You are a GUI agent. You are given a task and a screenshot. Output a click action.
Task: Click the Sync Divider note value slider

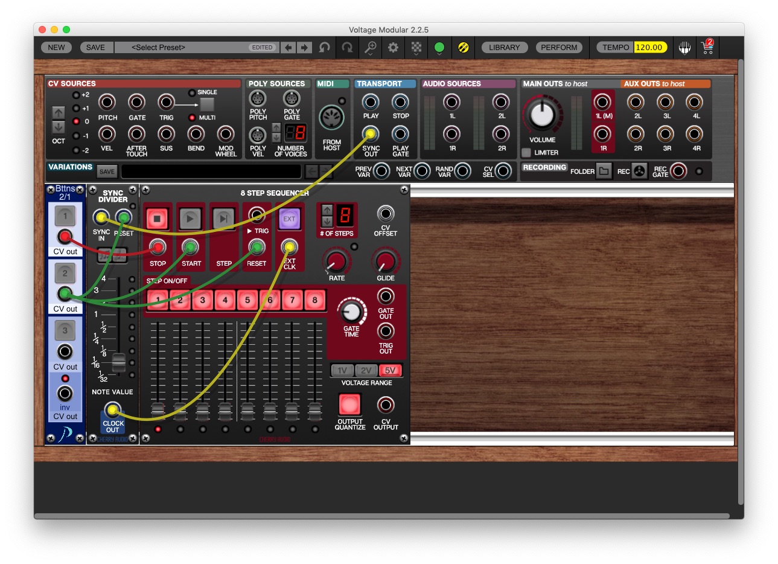[119, 362]
